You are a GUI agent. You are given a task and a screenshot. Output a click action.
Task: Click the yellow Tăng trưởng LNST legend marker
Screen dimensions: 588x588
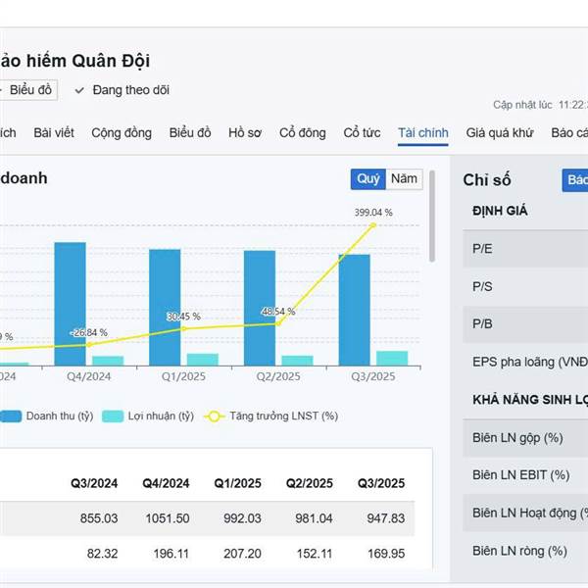[x=215, y=416]
